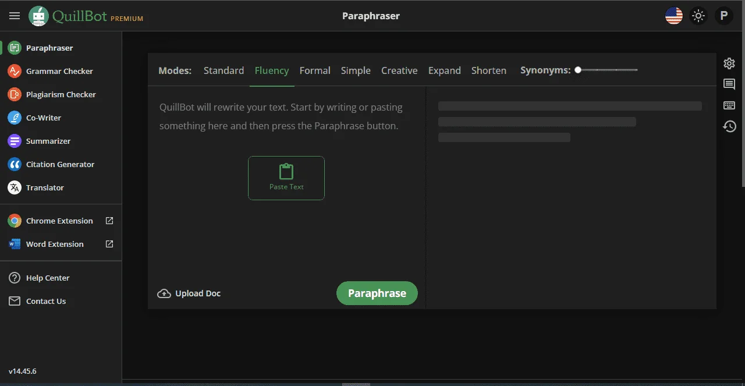Click the Citation Generator quote icon

15,164
